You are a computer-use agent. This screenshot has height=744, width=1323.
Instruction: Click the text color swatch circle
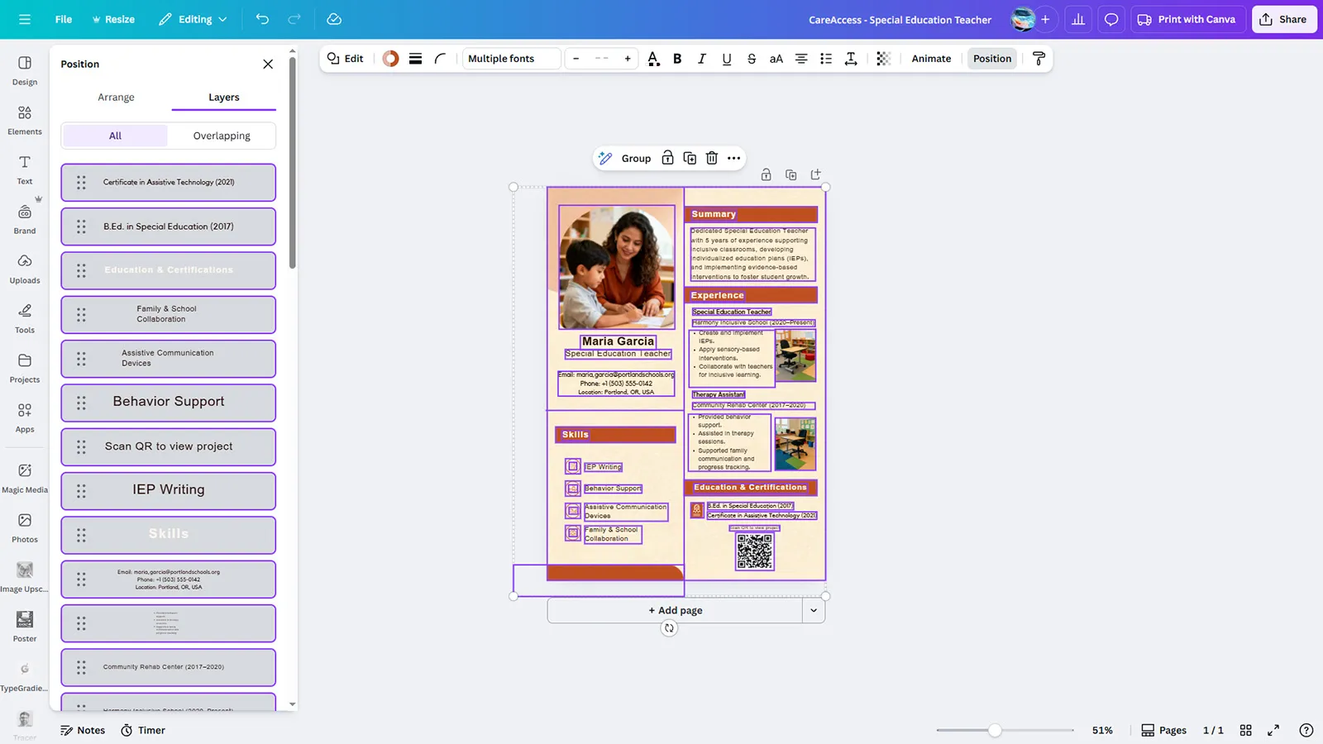(x=390, y=59)
